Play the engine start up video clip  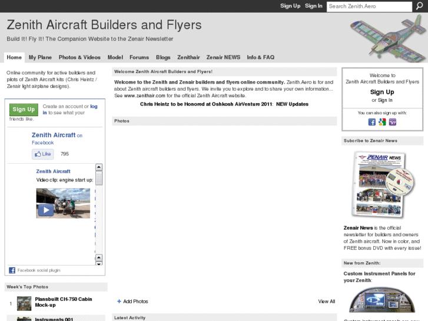(x=46, y=210)
